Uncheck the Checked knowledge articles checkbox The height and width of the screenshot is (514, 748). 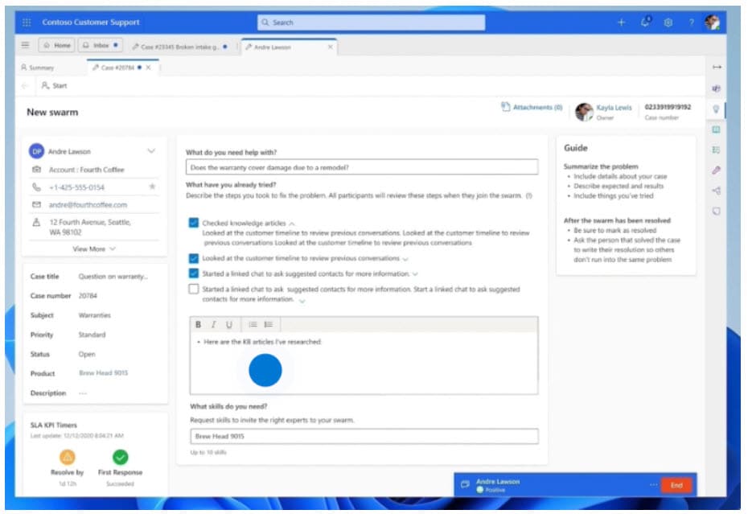[194, 223]
